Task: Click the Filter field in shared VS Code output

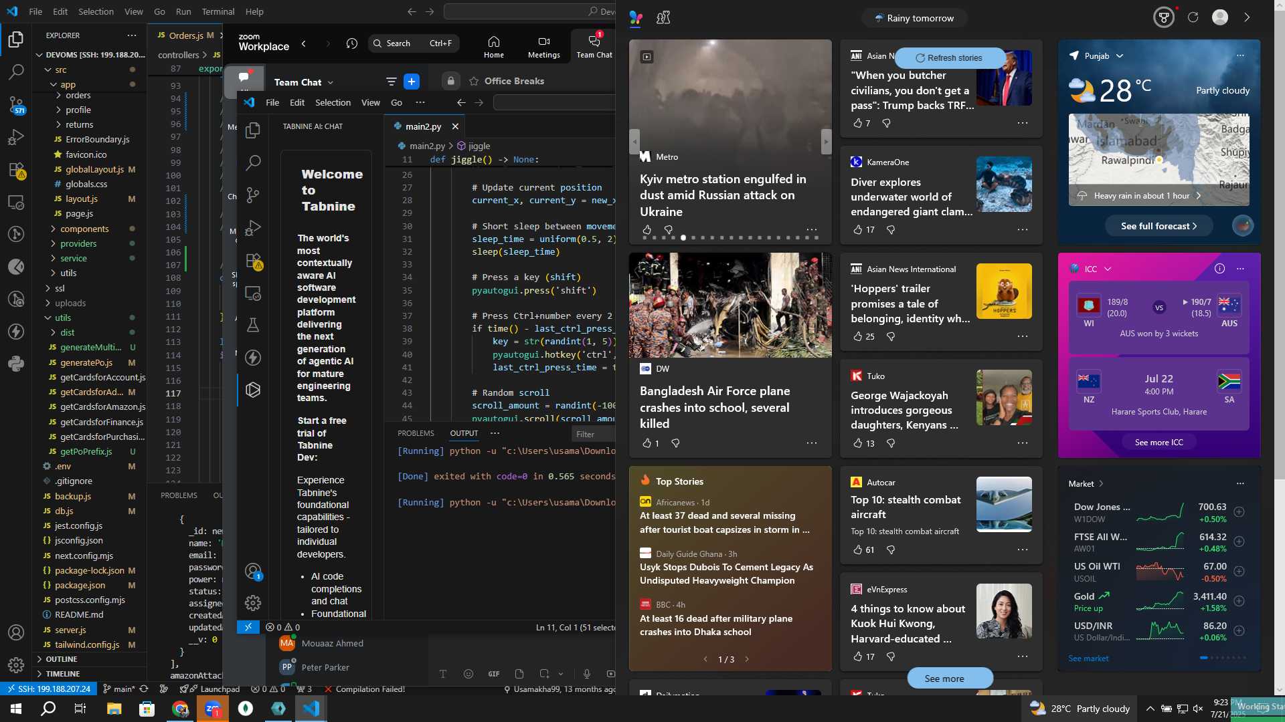Action: pos(593,434)
